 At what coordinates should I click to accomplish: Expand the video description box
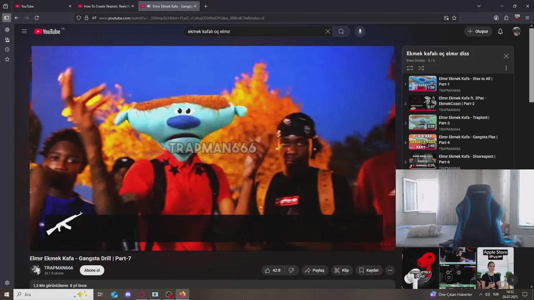coord(212,285)
